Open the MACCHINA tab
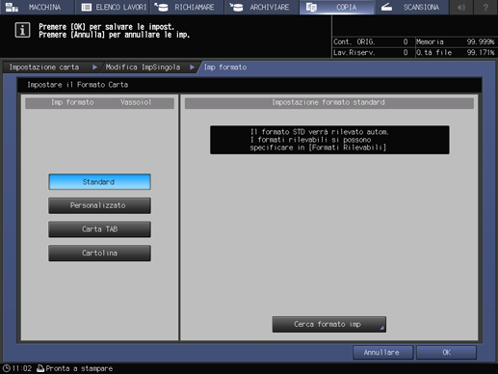 (x=37, y=7)
